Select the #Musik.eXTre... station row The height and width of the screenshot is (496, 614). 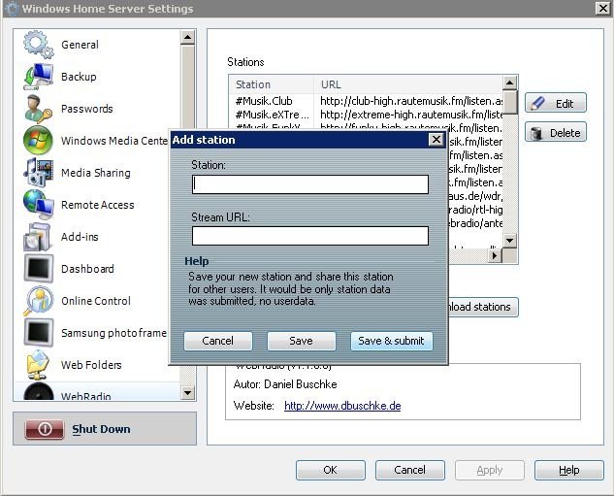pyautogui.click(x=272, y=115)
